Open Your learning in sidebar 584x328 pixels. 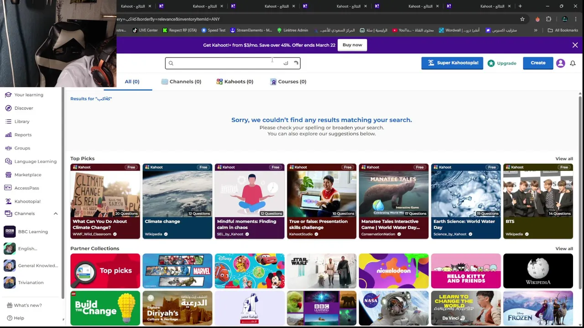(24, 95)
